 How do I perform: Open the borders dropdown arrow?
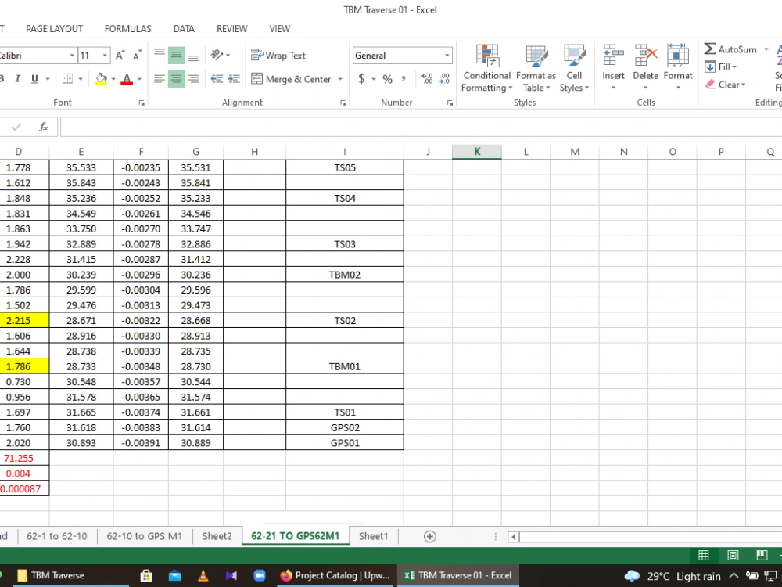81,79
